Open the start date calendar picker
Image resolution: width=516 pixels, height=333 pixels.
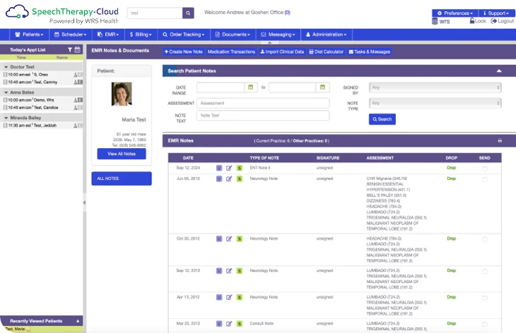[250, 87]
